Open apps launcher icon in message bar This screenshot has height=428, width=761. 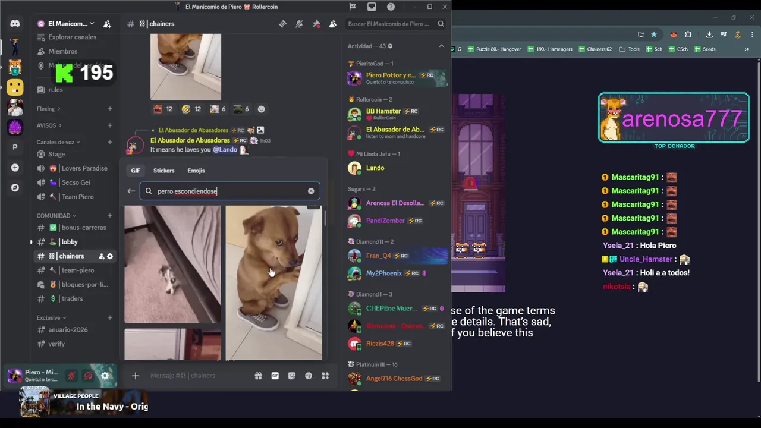click(x=325, y=376)
